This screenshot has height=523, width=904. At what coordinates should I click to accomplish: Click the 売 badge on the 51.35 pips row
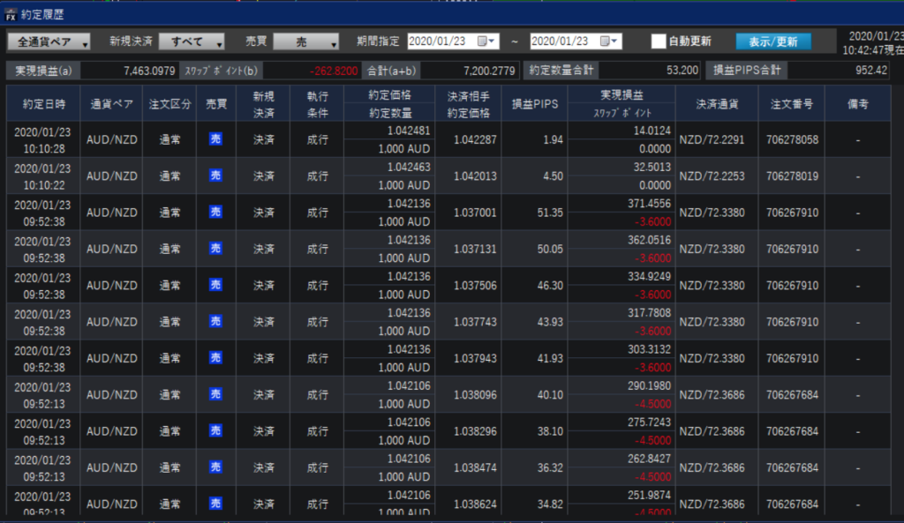tap(216, 213)
